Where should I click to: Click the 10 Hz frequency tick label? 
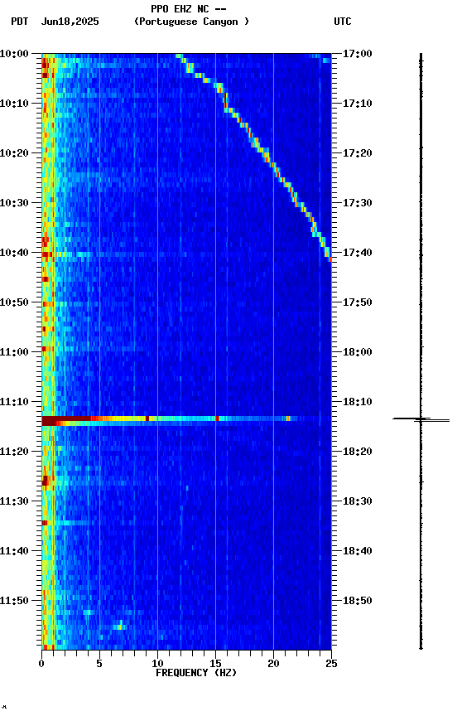[x=157, y=664]
